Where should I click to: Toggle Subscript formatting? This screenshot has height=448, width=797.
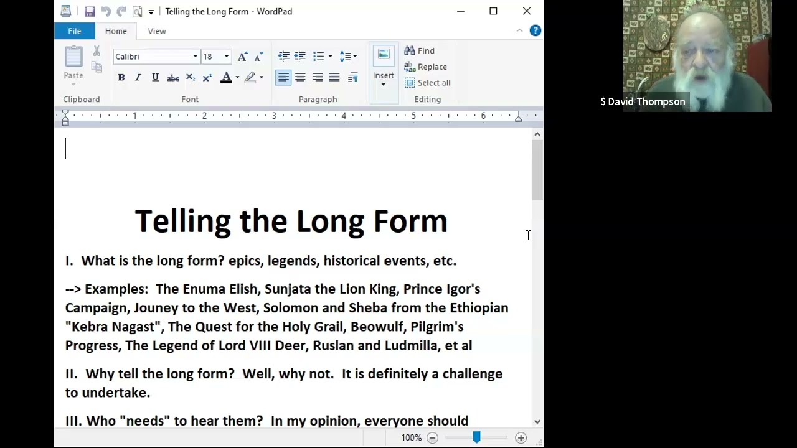coord(191,78)
